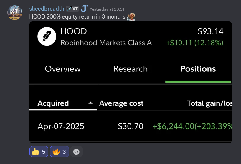Click the XT server tag badge
241x164 pixels.
point(72,9)
